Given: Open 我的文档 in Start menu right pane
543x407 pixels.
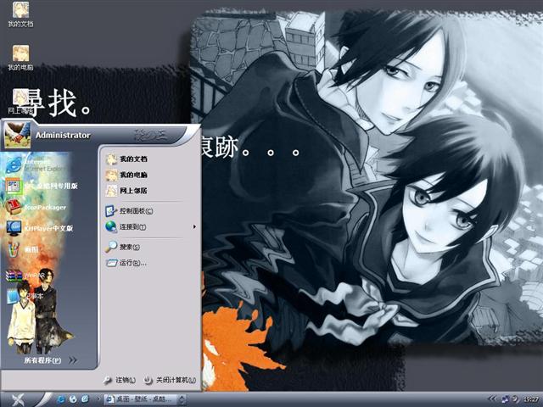Looking at the screenshot, I should [126, 159].
